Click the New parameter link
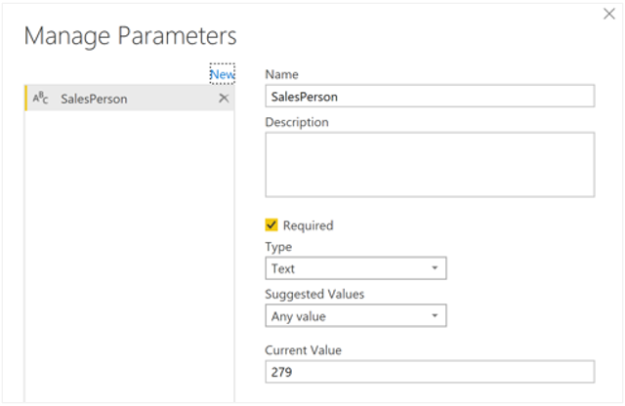Image resolution: width=625 pixels, height=406 pixels. pos(222,74)
